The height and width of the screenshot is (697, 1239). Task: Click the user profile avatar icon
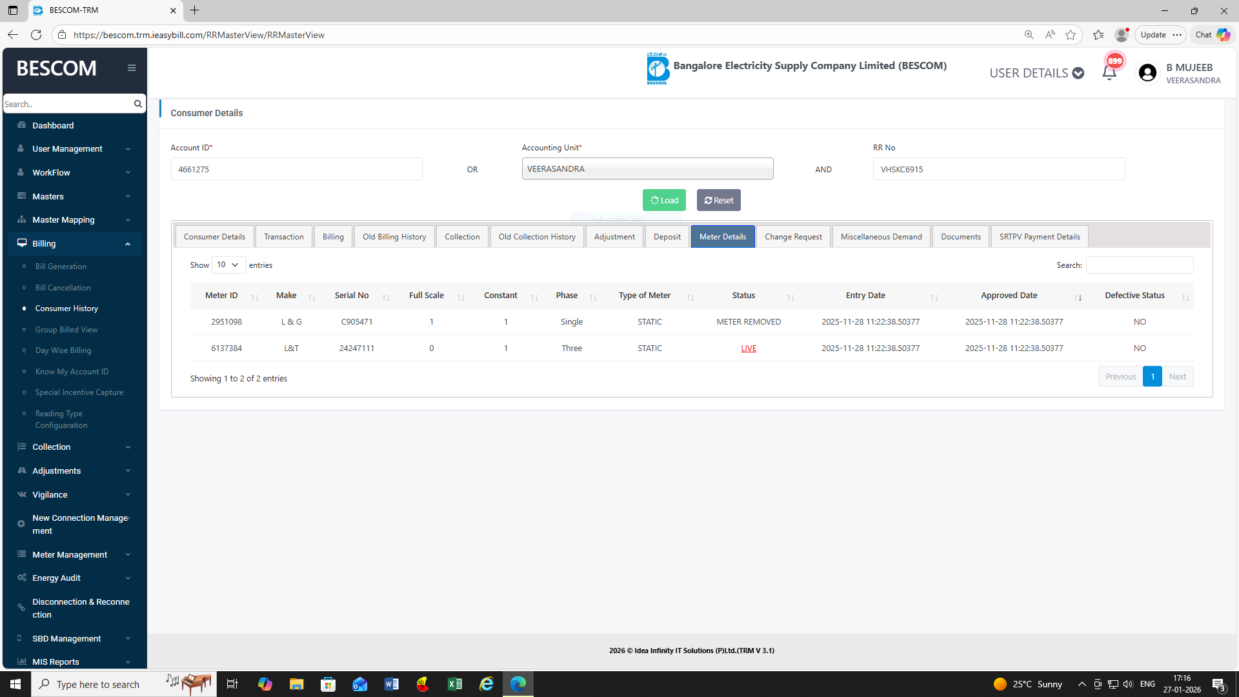(1147, 73)
